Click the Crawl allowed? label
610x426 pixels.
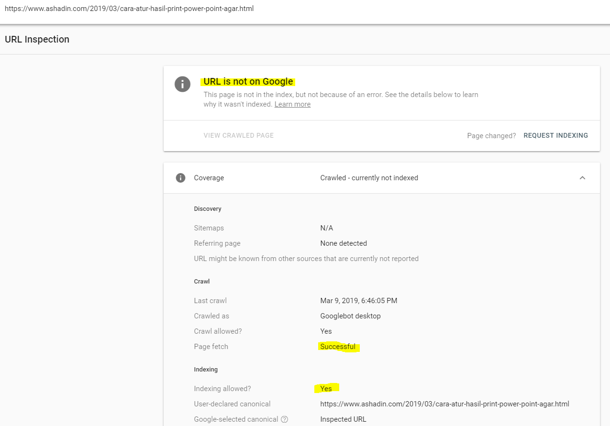click(x=217, y=331)
